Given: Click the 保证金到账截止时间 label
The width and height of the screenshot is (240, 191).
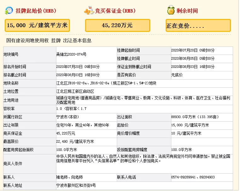Looking at the screenshot, I should tap(134, 67).
